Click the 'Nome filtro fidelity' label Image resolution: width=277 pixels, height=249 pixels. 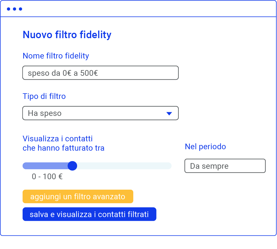pos(56,56)
